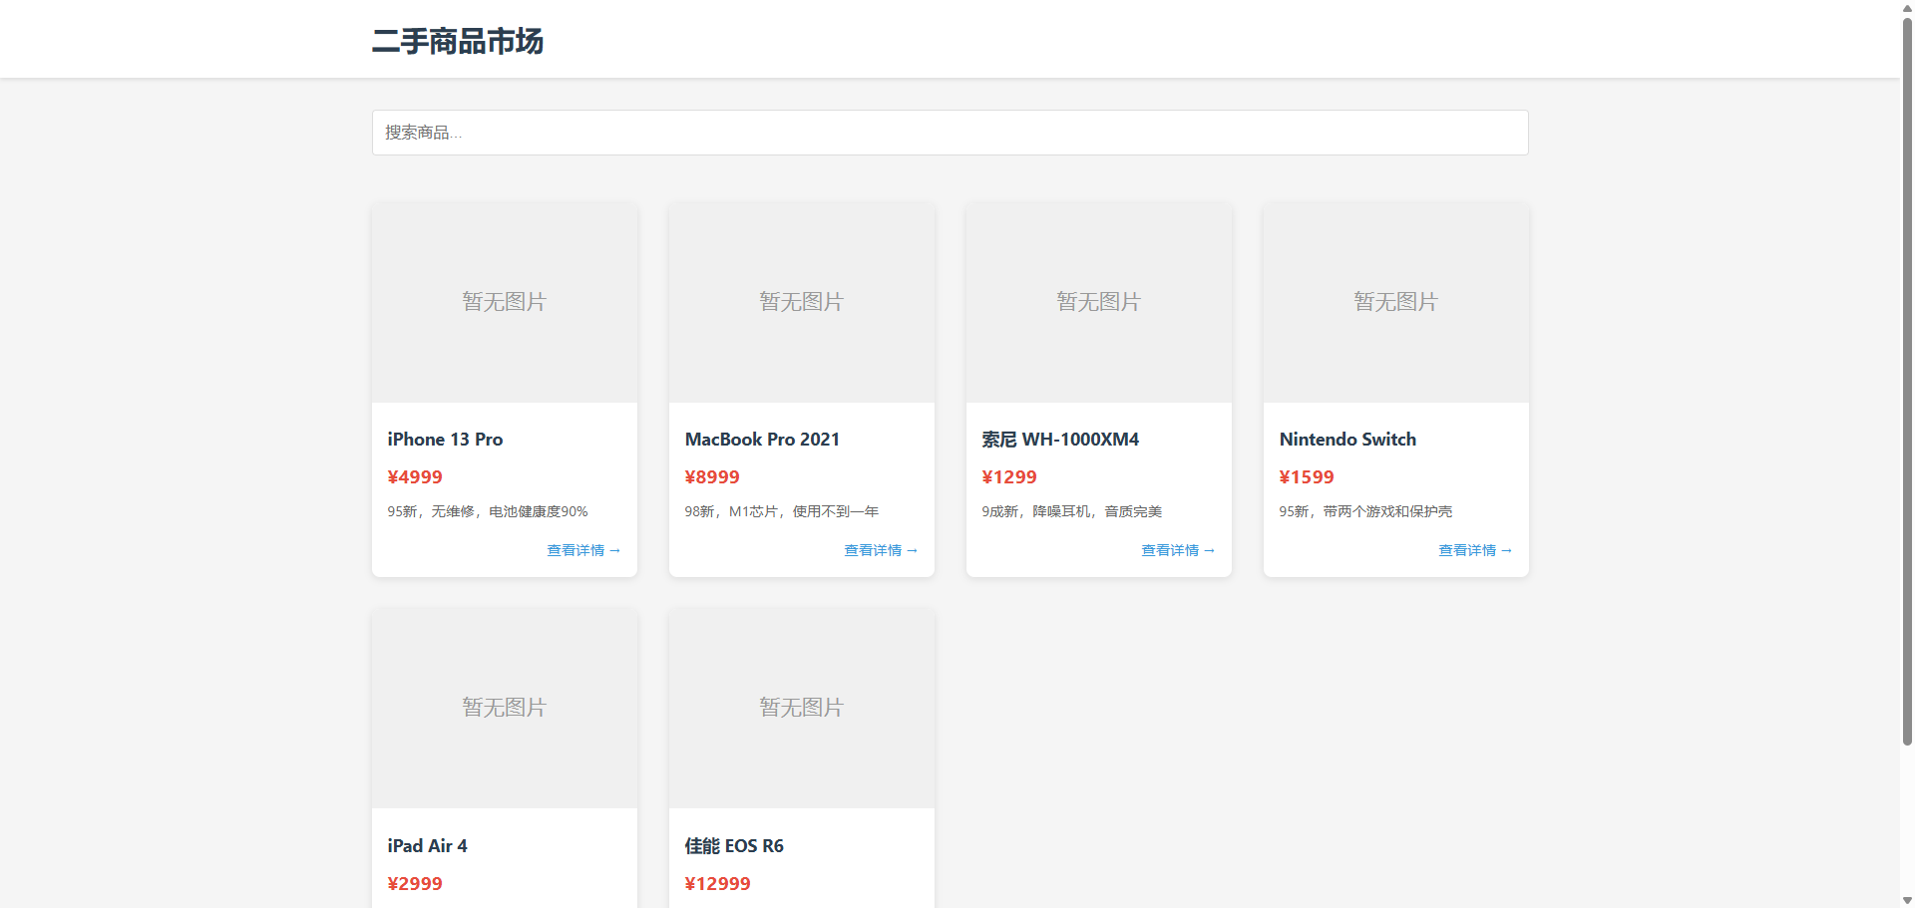Select the 佳能 EOS R6 product title
The image size is (1915, 908).
coord(734,846)
